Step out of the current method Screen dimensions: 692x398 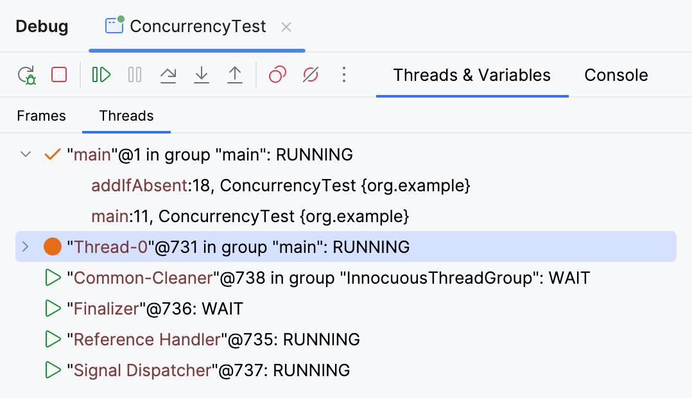235,74
